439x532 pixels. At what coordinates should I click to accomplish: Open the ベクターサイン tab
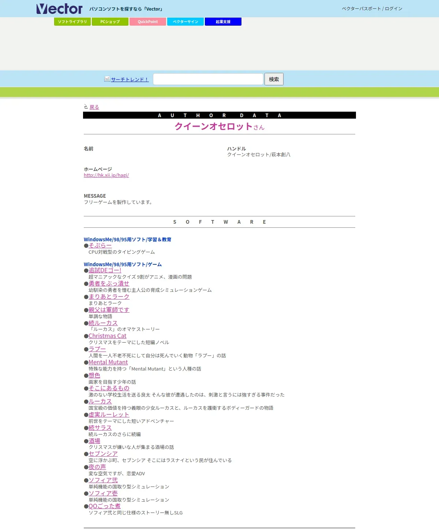point(185,22)
